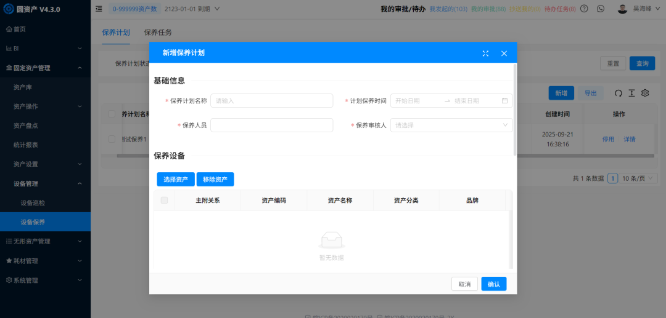Click the 选择资产 button
The height and width of the screenshot is (318, 666).
[176, 180]
